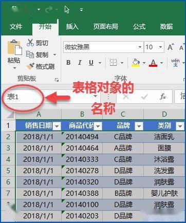This screenshot has height=223, width=186.
Task: Select the 面膜 cell
Action: click(164, 148)
